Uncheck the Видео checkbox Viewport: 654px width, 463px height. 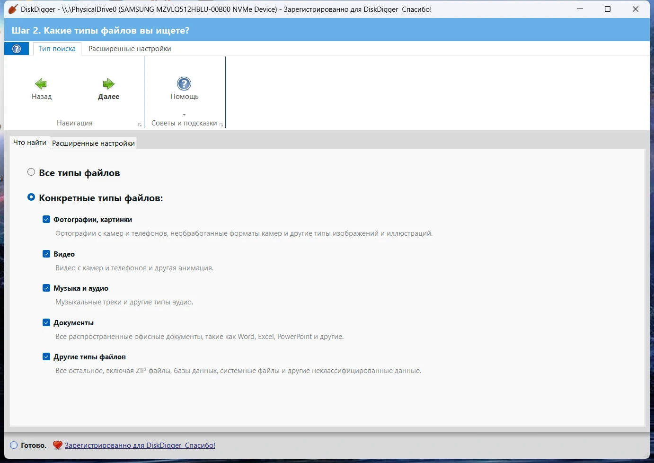[x=46, y=254]
